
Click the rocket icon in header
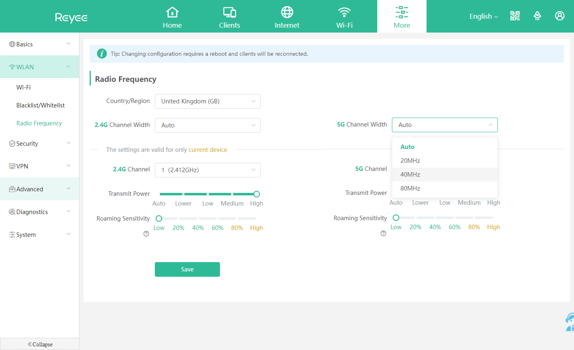point(537,16)
